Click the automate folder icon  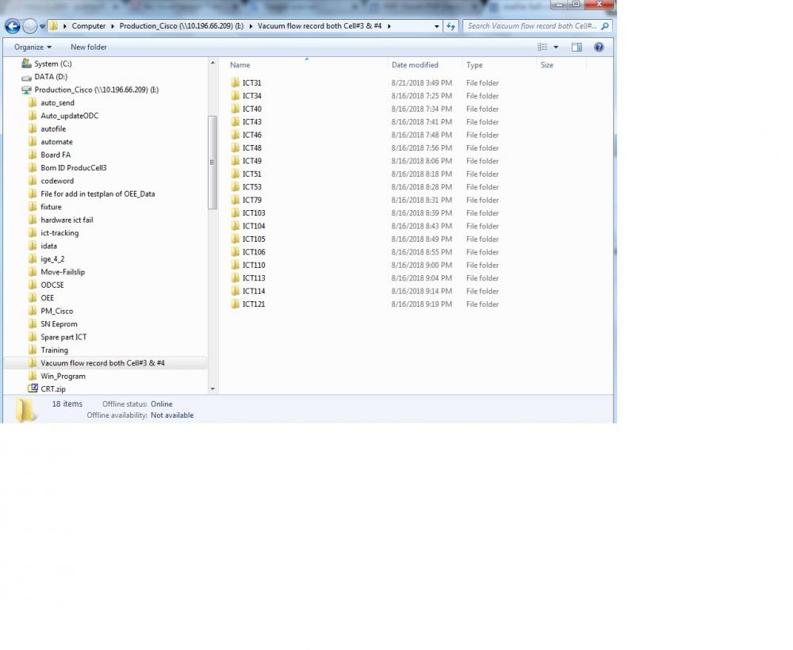(33, 142)
